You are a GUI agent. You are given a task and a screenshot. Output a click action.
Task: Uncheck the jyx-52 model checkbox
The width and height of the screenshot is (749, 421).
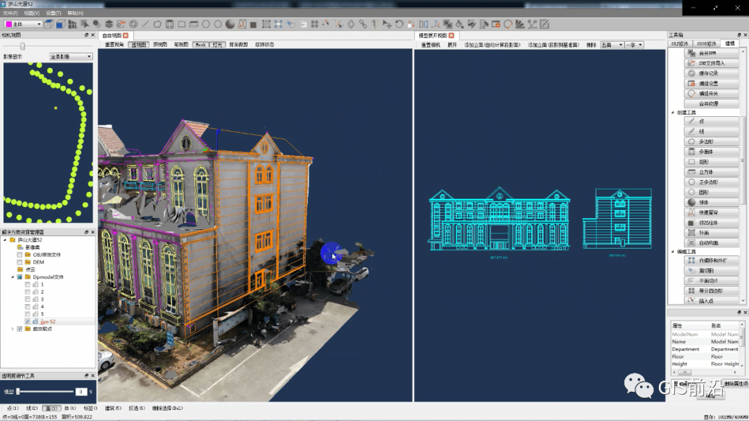(x=27, y=321)
